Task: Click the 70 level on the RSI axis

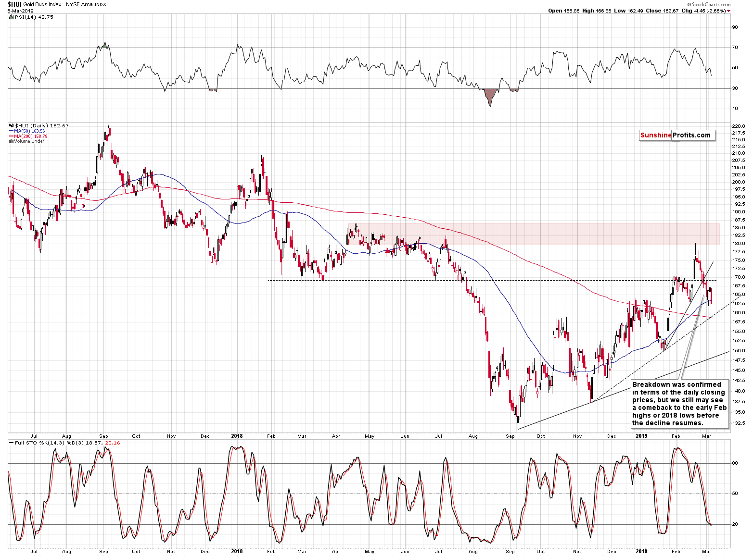Action: [x=735, y=48]
